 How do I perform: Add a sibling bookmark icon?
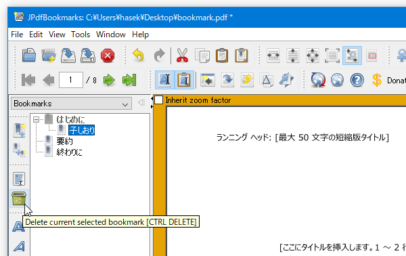point(19,130)
